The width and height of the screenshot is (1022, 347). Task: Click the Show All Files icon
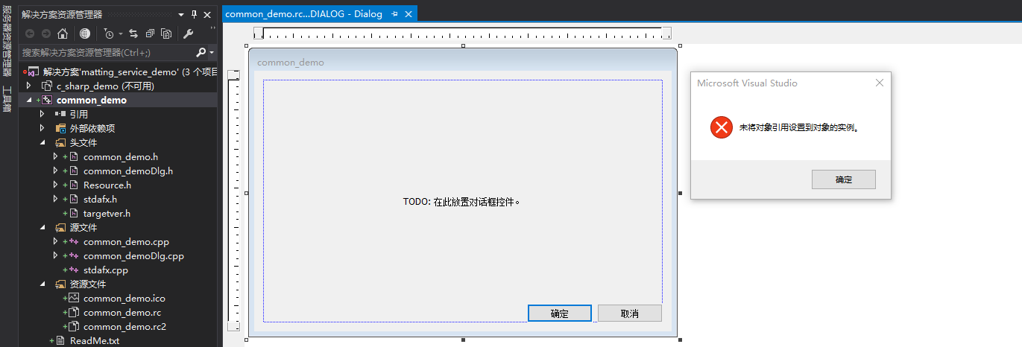tap(166, 34)
